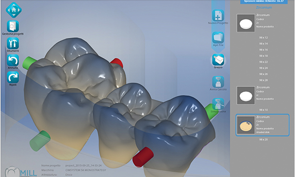Viewport: 295px width, 177px height.
Task: Select the first white Zirconium disk thumbnail
Action: pos(246,23)
